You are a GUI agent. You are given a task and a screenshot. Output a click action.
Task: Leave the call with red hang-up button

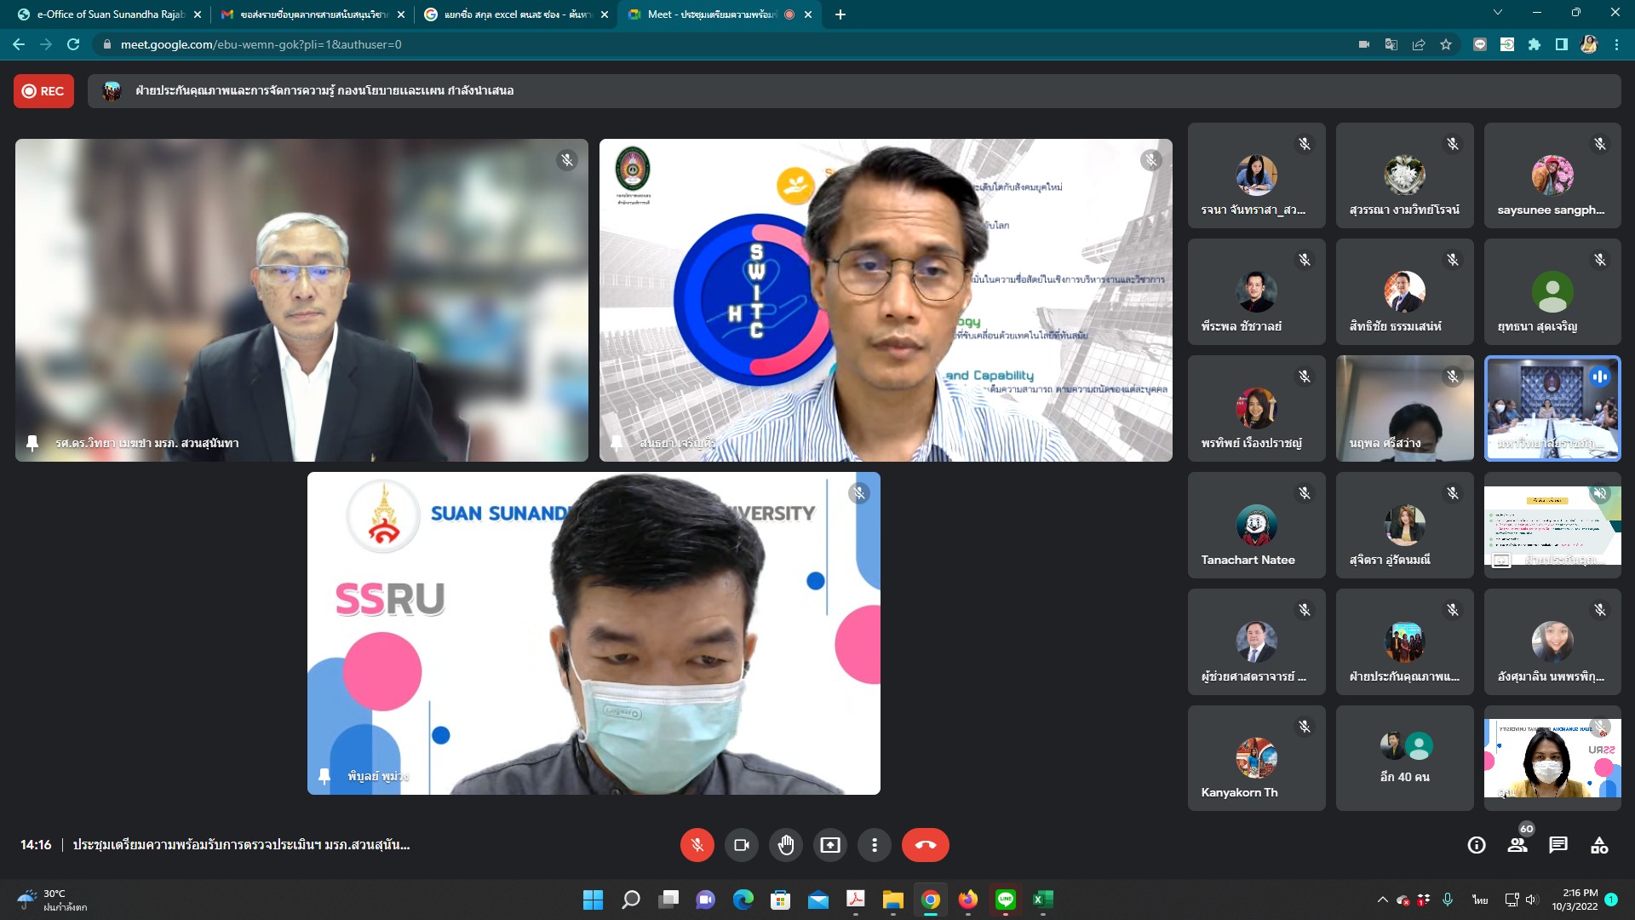(x=925, y=845)
